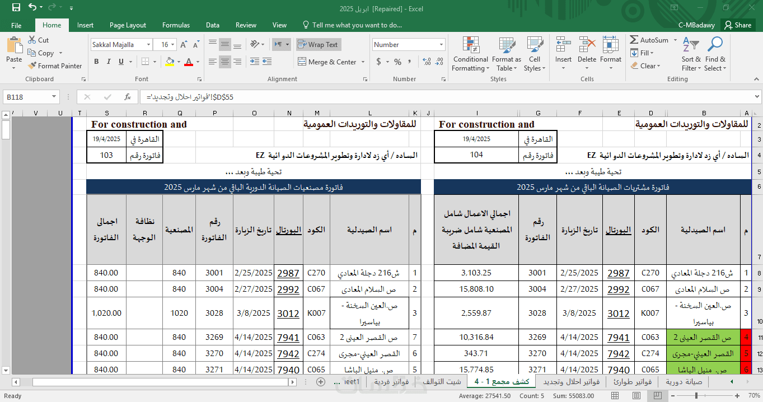763x402 pixels.
Task: Open the Insert ribbon tab
Action: tap(85, 25)
